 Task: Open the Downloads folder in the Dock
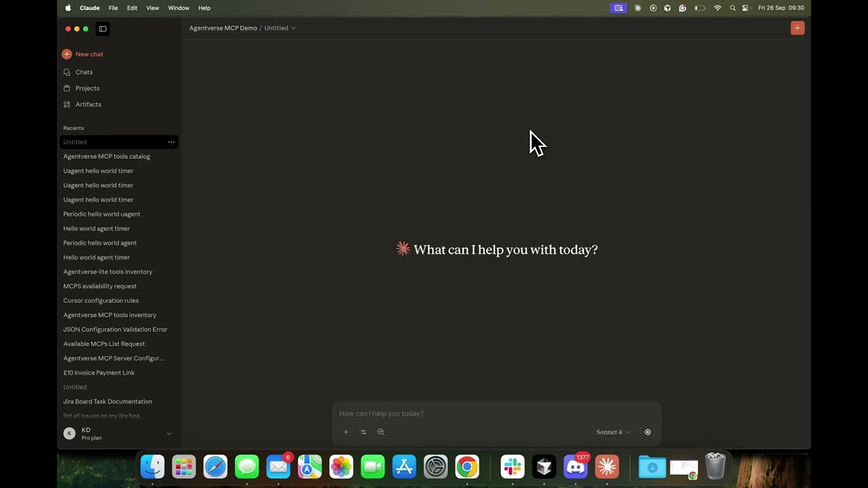click(x=652, y=467)
